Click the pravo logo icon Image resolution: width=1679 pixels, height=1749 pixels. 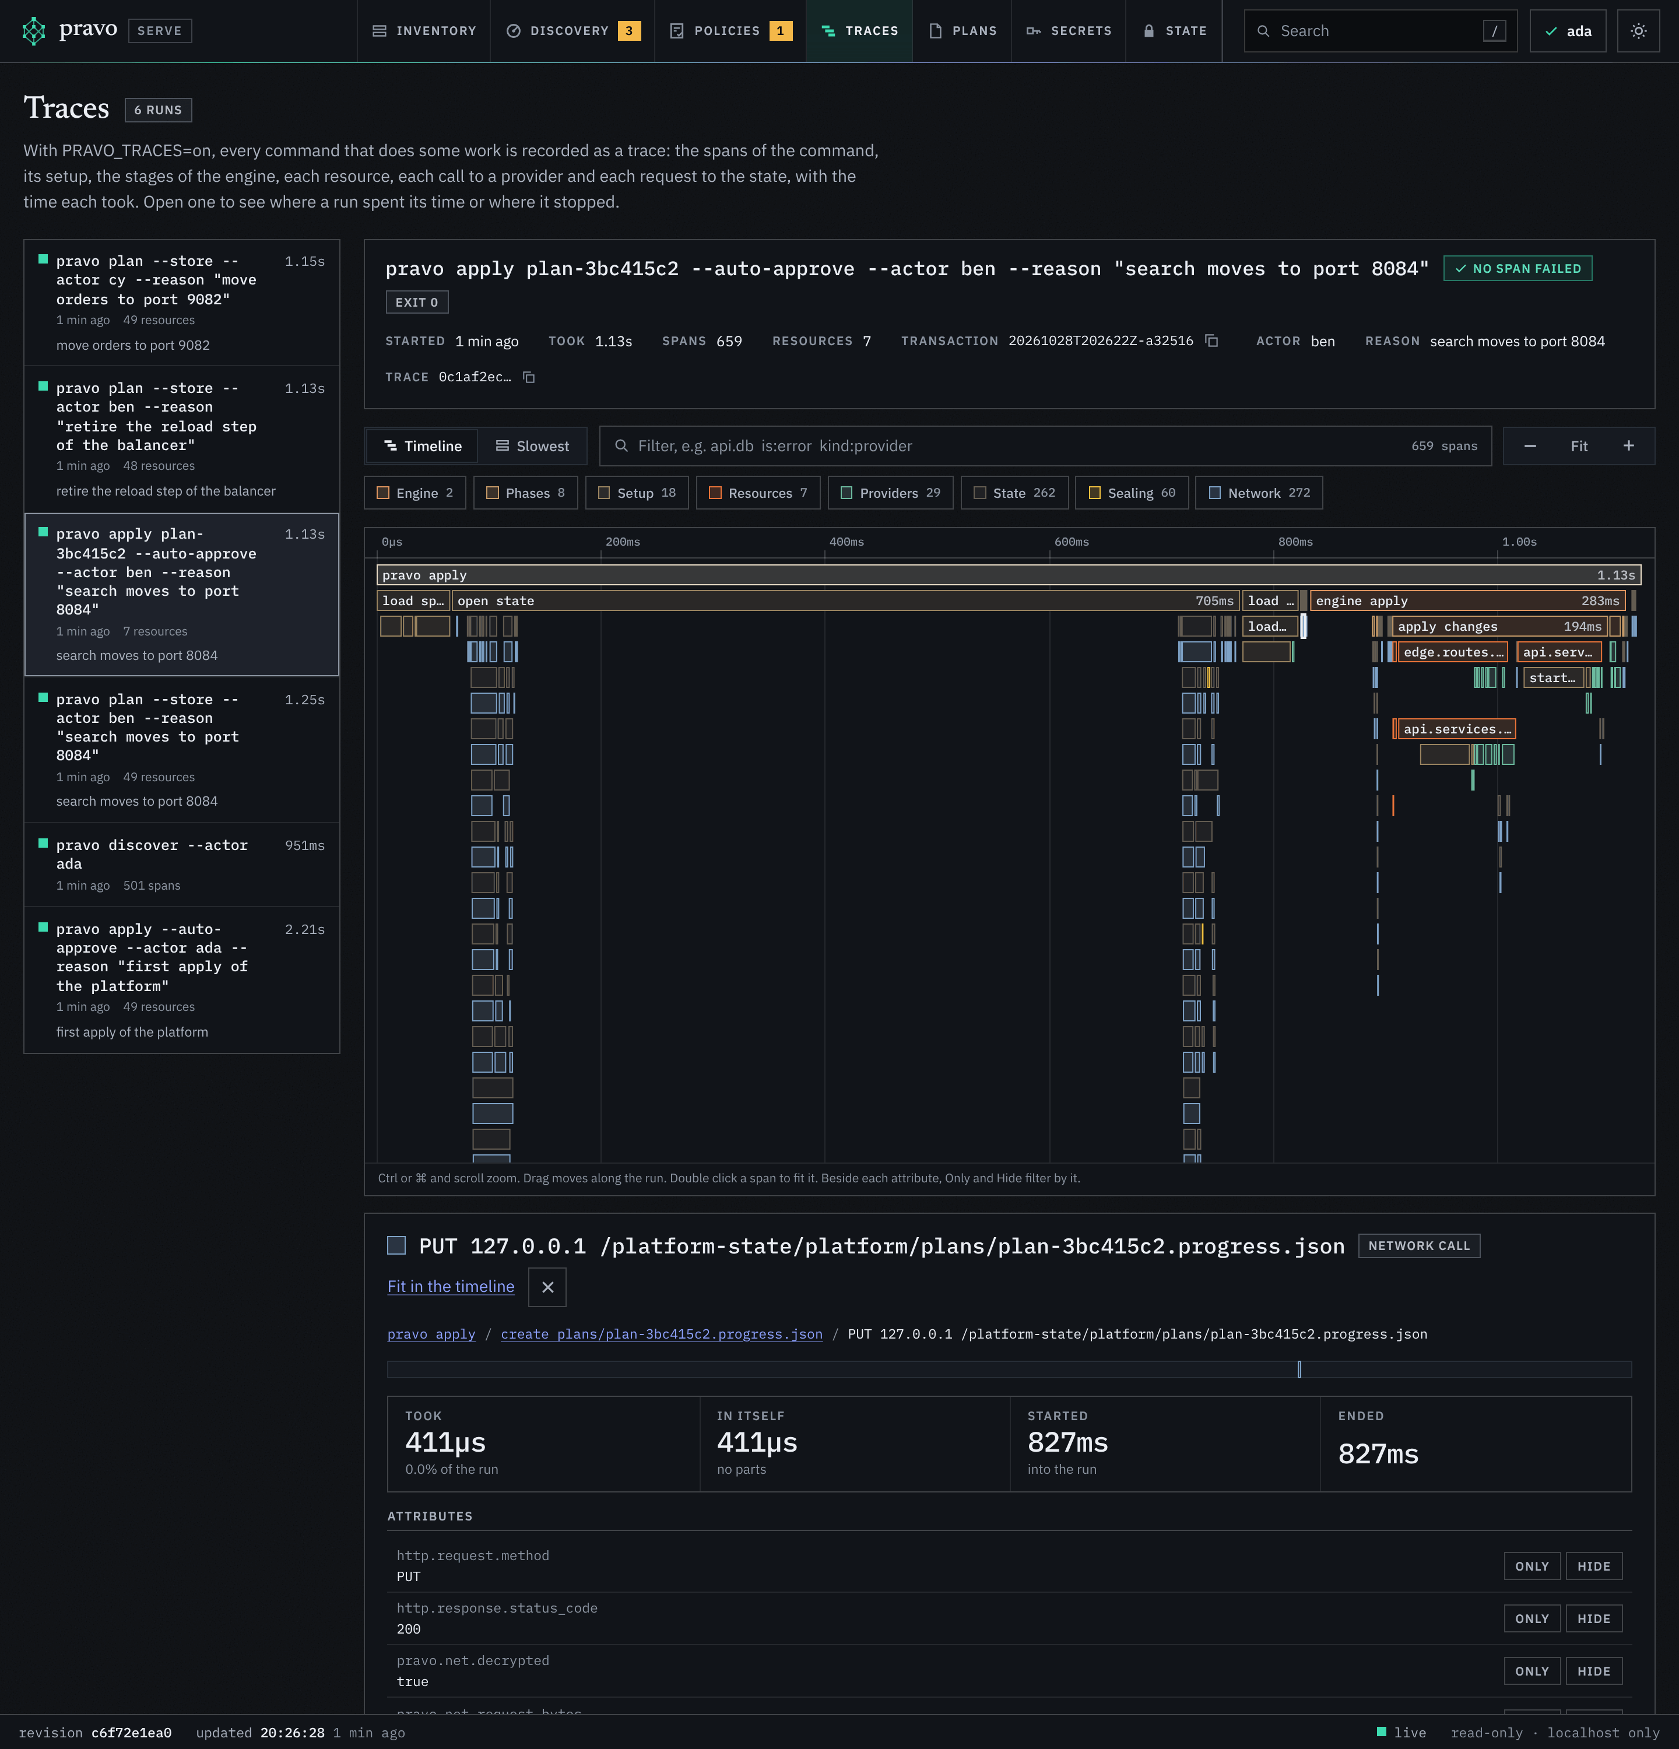tap(34, 31)
